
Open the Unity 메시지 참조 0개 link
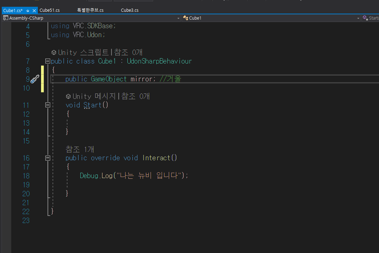(x=135, y=96)
